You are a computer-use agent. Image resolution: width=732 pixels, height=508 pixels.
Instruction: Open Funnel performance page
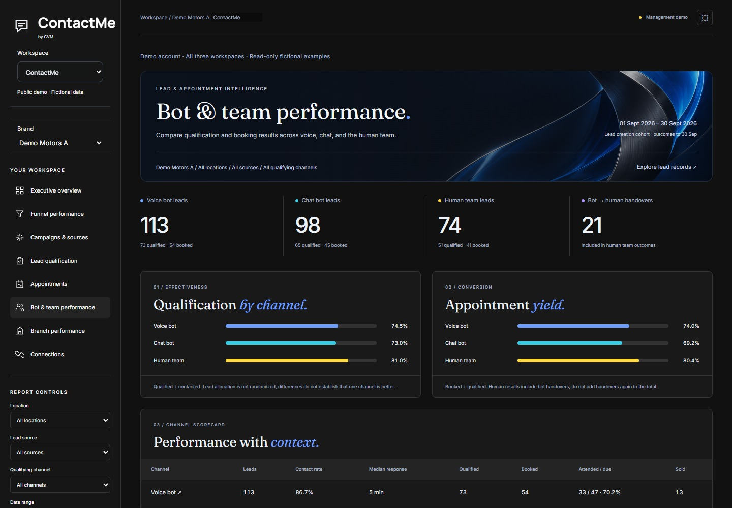point(60,214)
